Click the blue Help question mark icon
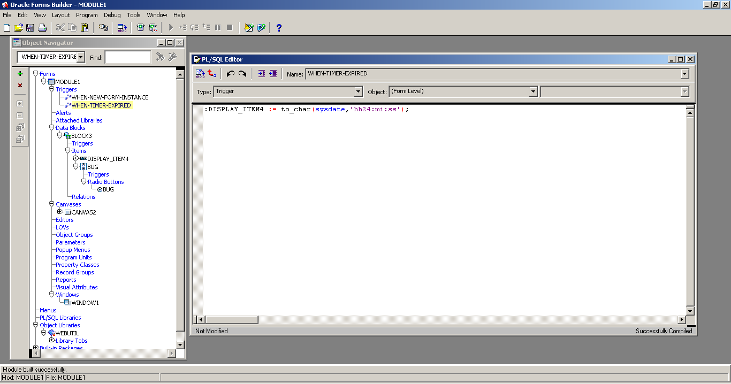Screen dimensions: 731x384 (279, 28)
